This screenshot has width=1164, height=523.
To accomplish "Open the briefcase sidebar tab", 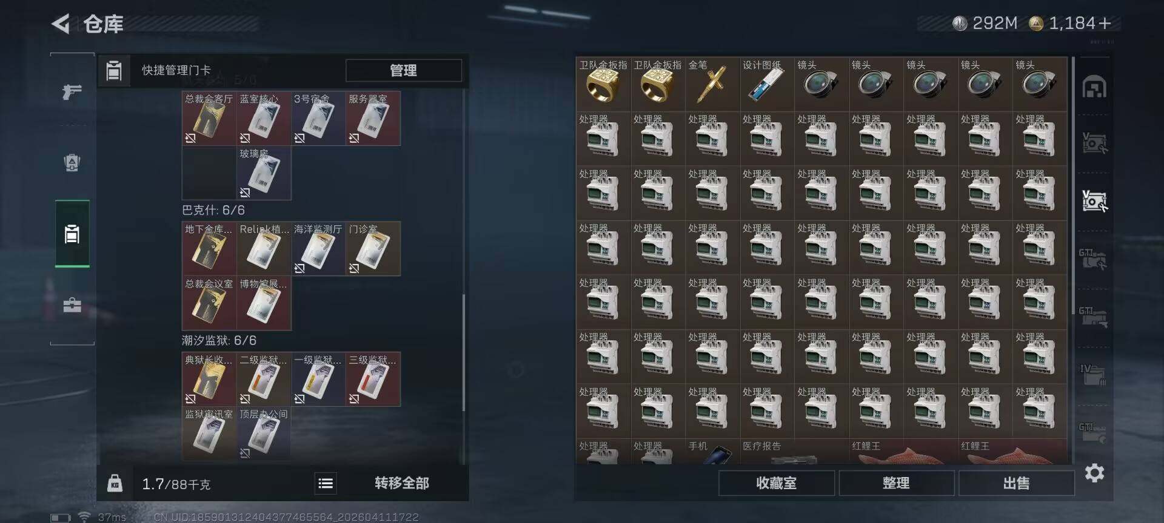I will 72,304.
